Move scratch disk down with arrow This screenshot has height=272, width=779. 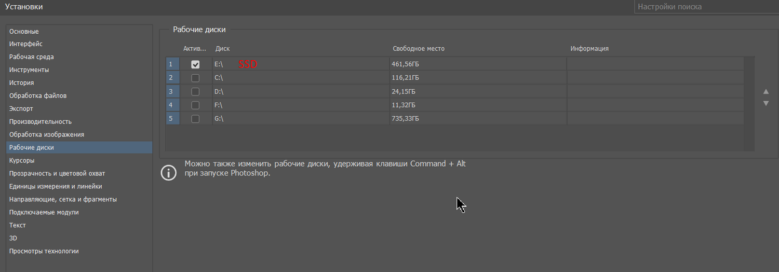pyautogui.click(x=765, y=103)
